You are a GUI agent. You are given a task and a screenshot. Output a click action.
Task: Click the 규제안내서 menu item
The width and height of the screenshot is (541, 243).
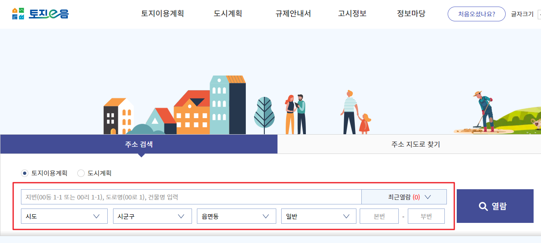(293, 14)
